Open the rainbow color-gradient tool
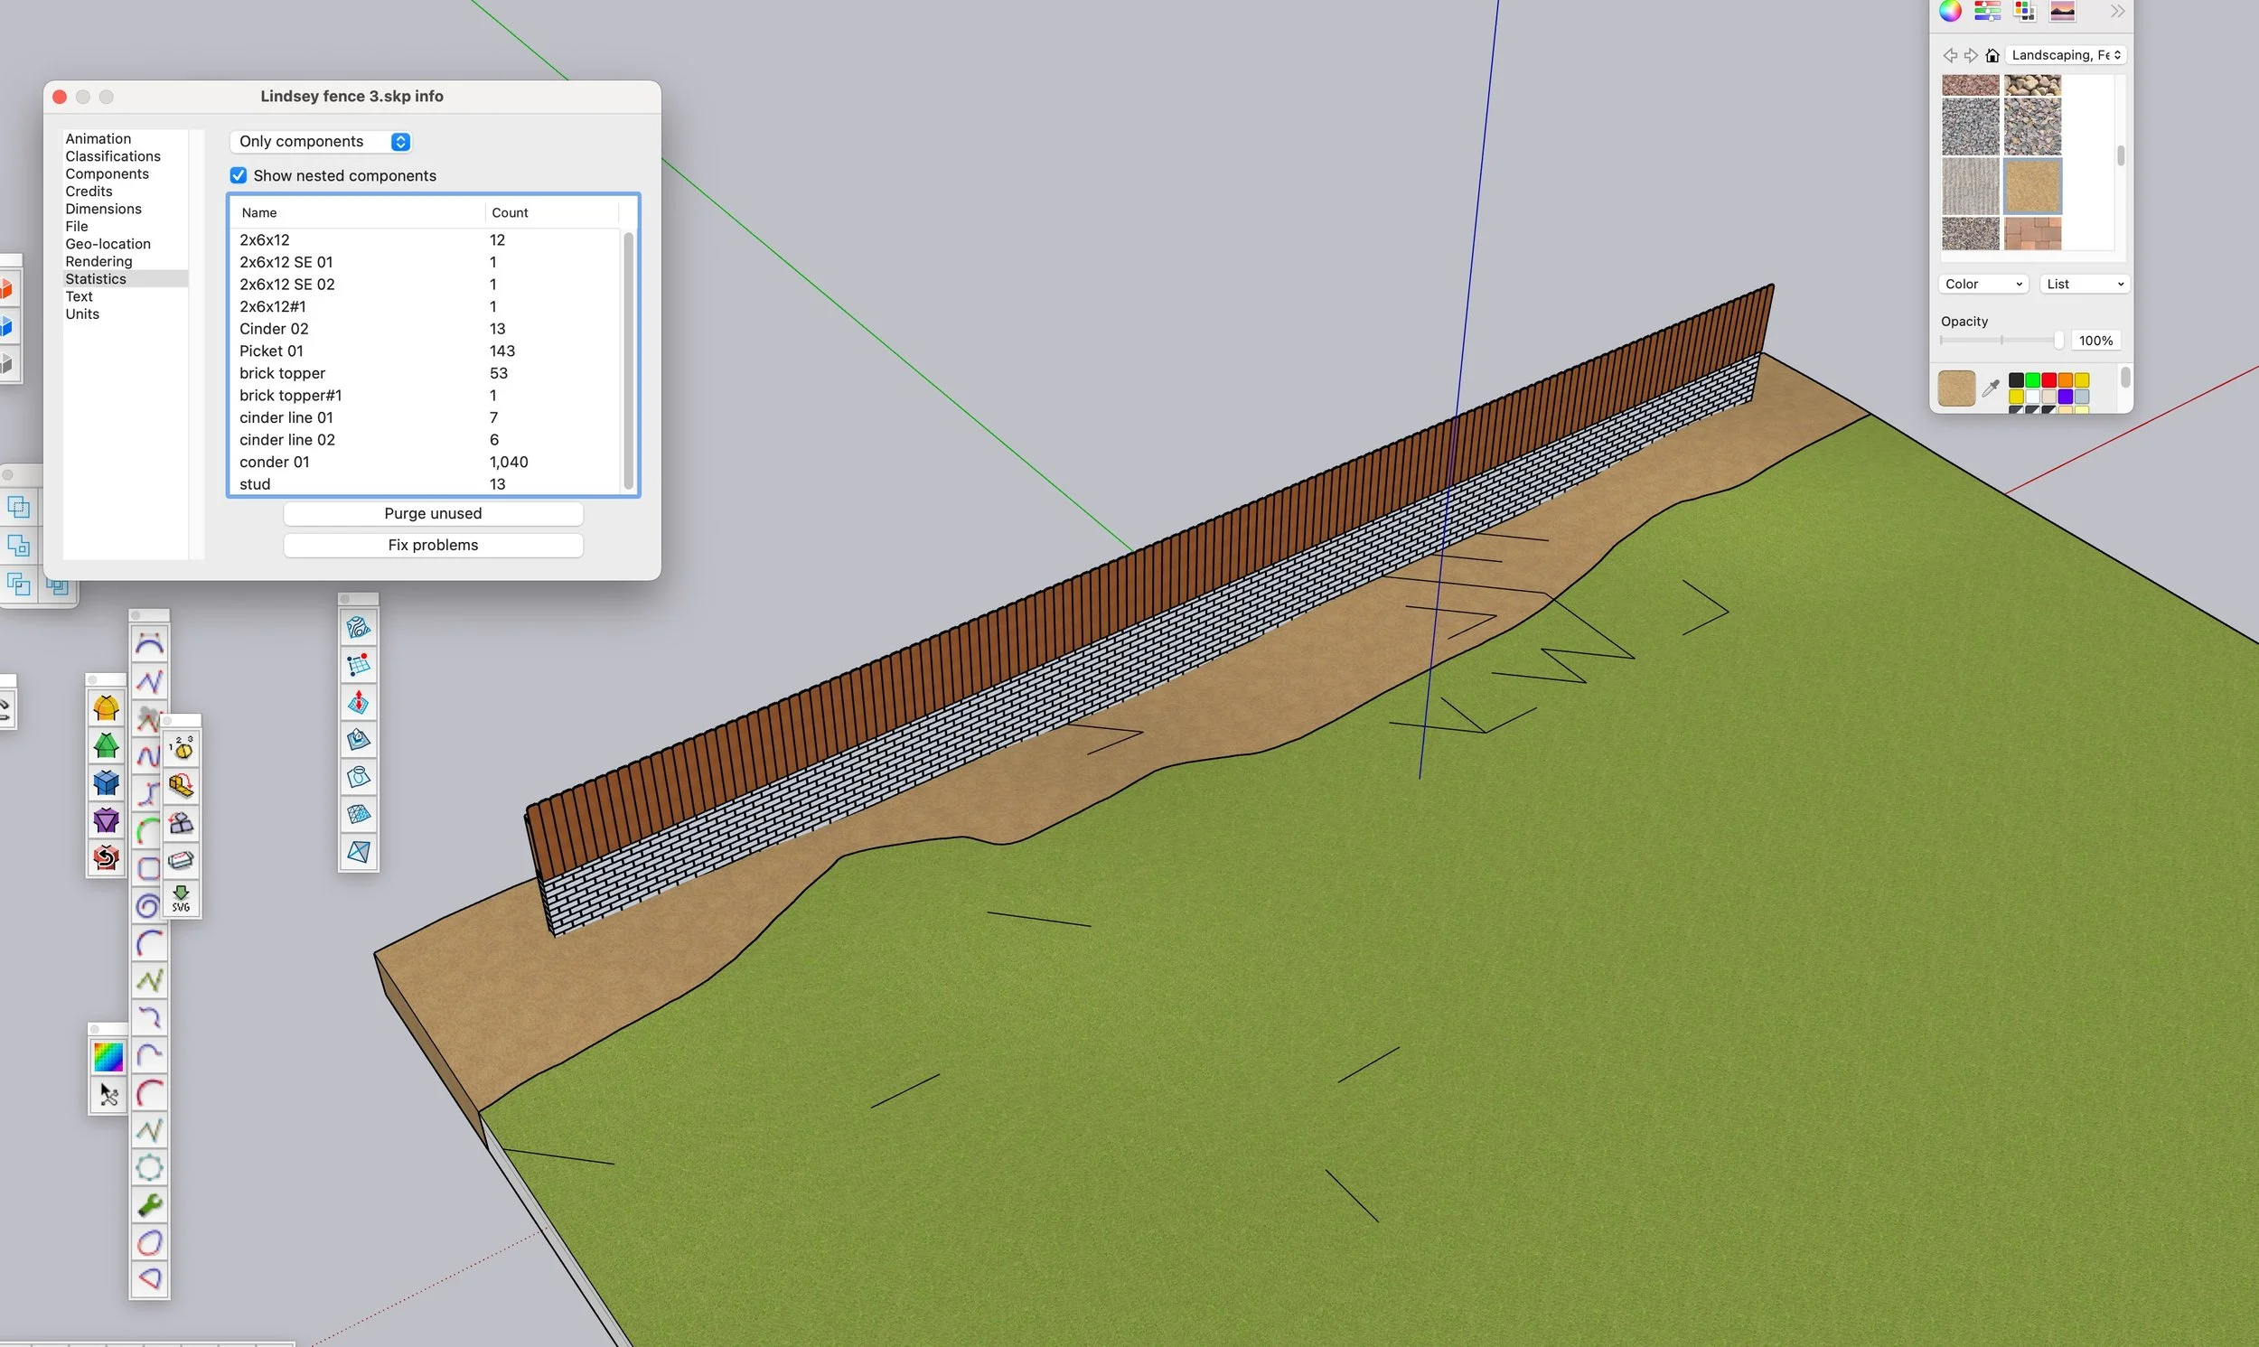Viewport: 2259px width, 1347px height. pyautogui.click(x=108, y=1057)
